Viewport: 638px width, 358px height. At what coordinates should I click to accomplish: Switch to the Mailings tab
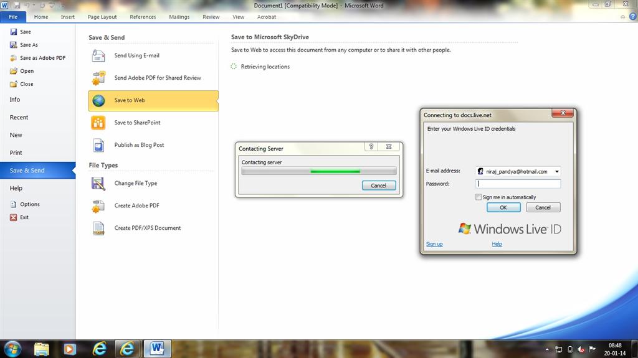(x=179, y=17)
